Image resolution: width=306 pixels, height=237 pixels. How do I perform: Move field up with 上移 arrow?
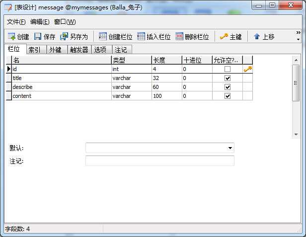[x=257, y=36]
